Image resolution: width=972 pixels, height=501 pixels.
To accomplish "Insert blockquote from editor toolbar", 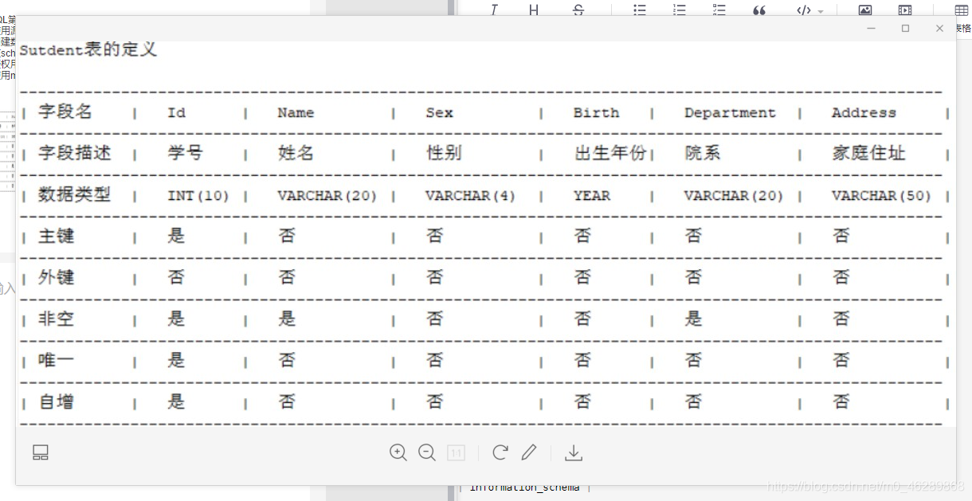I will pyautogui.click(x=759, y=10).
